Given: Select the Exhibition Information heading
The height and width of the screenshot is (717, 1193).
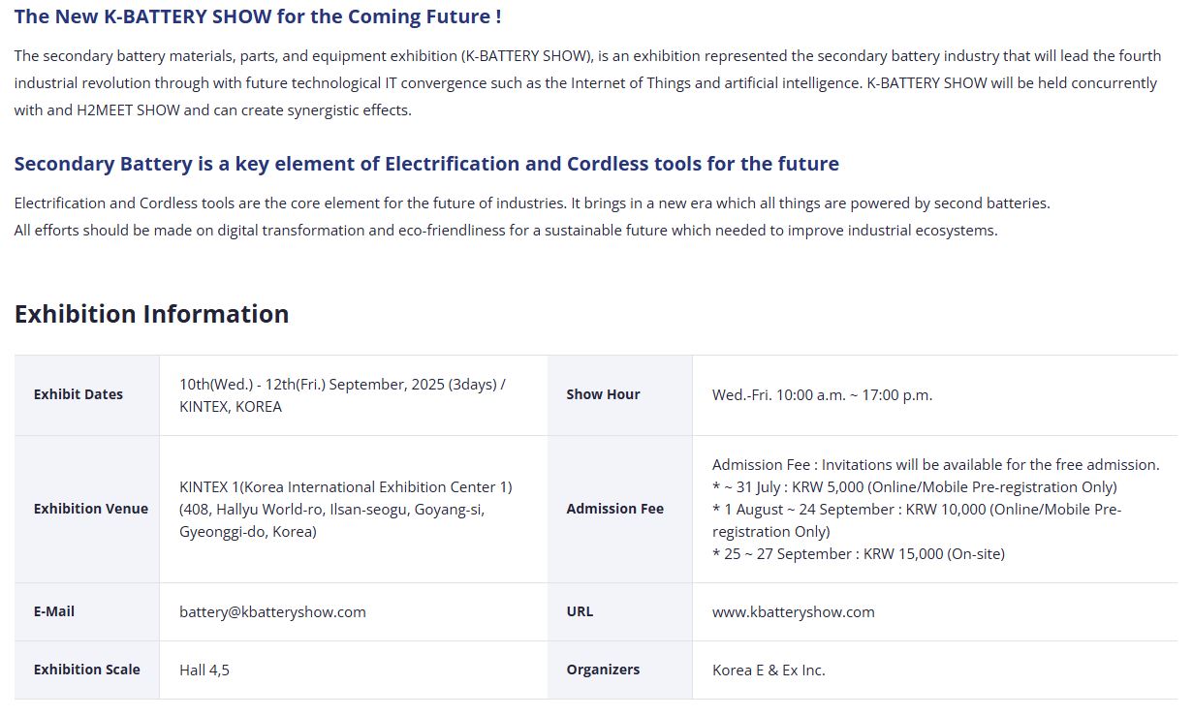Looking at the screenshot, I should click(x=151, y=314).
